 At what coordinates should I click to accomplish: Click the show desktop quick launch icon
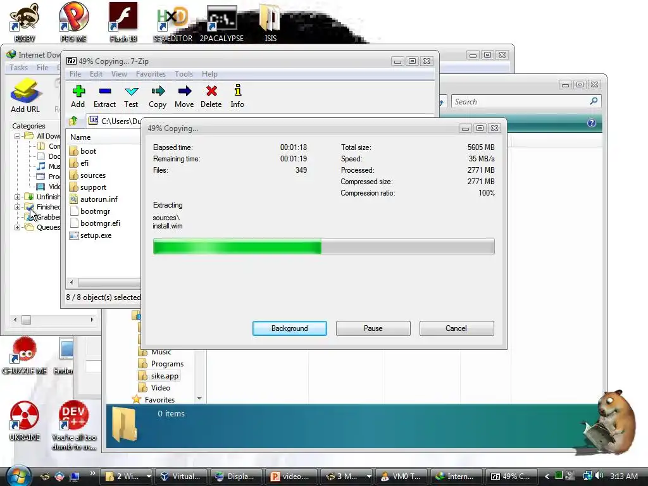pos(75,476)
